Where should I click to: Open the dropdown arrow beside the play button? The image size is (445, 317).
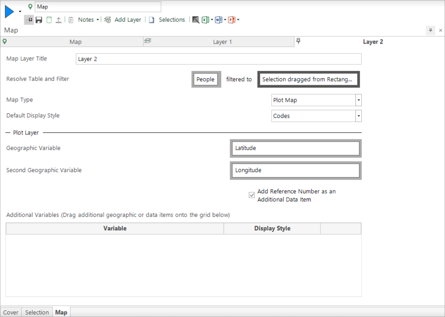pos(20,12)
